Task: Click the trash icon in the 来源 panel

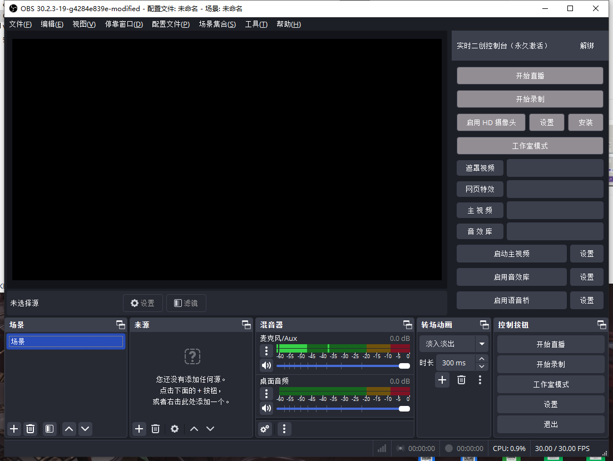Action: pos(156,429)
